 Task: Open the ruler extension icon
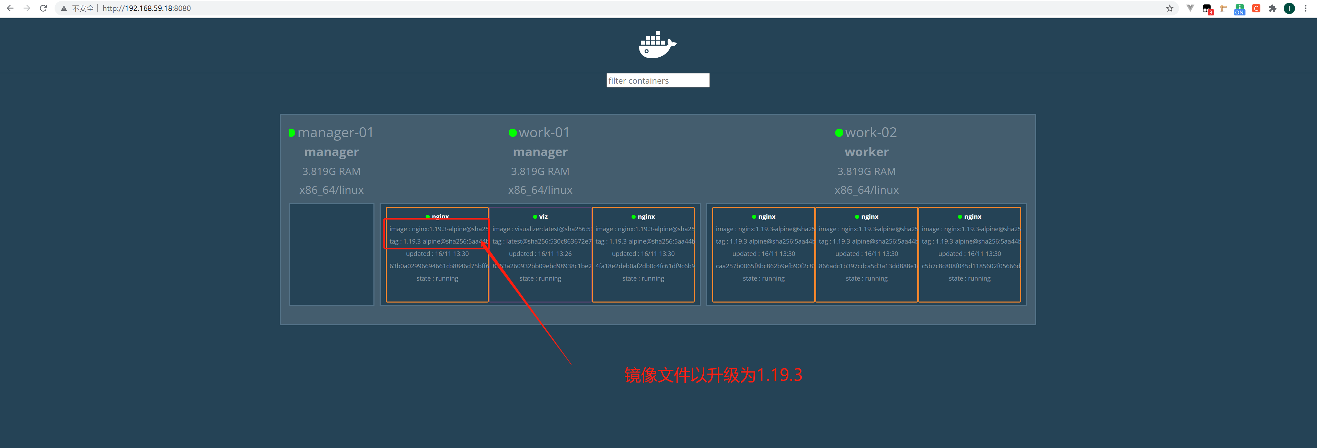coord(1223,8)
